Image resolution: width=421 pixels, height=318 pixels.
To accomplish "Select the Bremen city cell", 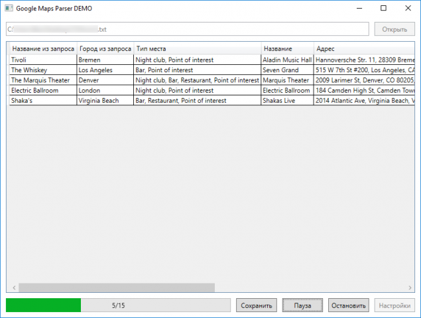I will click(x=105, y=60).
